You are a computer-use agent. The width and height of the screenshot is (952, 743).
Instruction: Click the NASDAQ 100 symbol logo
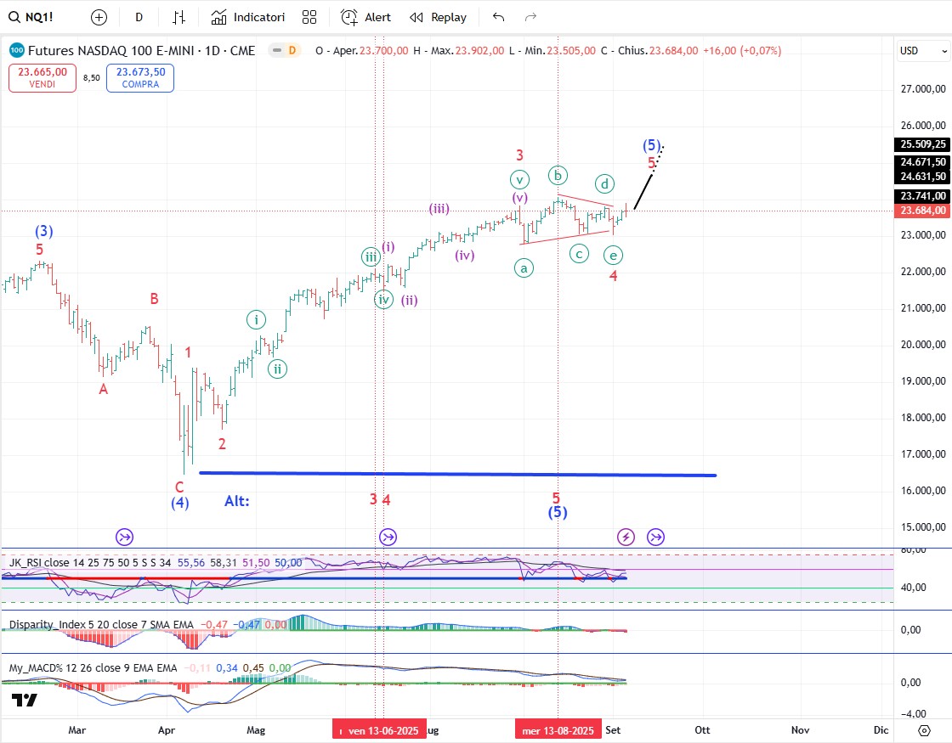click(17, 50)
